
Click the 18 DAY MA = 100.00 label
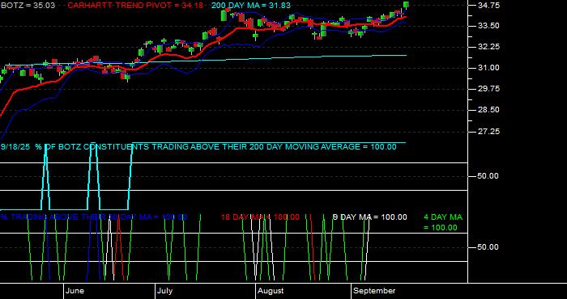point(260,217)
